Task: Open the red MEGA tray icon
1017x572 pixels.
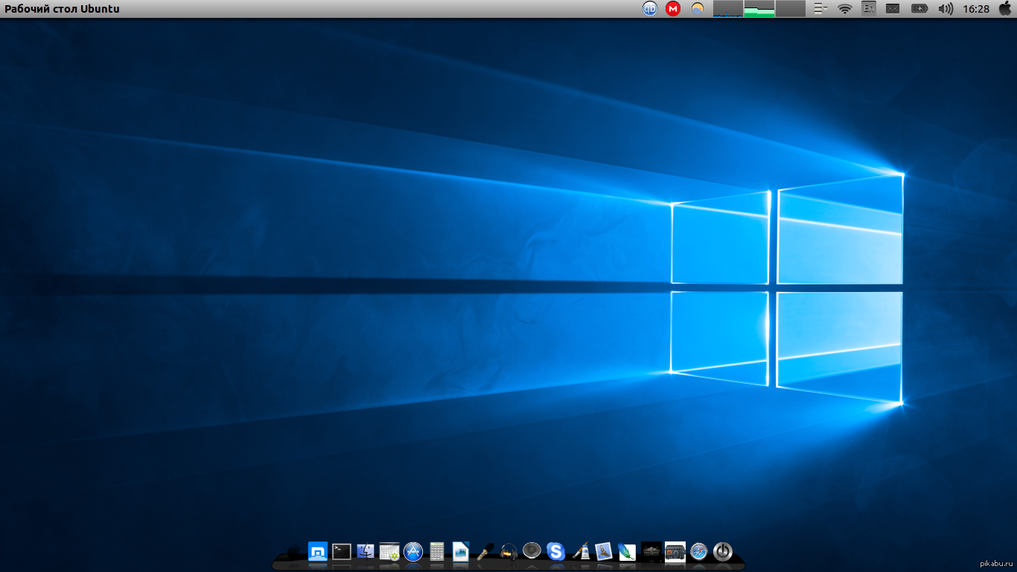Action: (673, 9)
